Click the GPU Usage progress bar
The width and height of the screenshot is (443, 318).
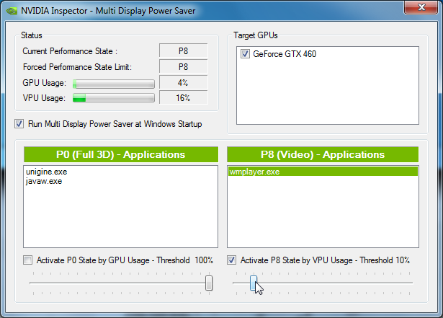[114, 84]
